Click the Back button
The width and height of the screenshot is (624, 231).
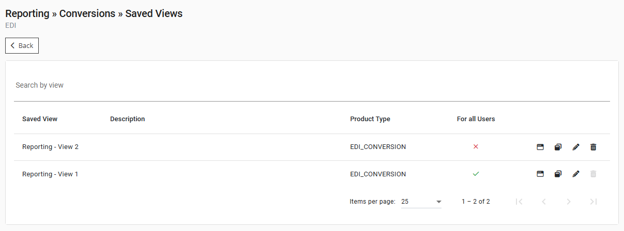[x=22, y=46]
